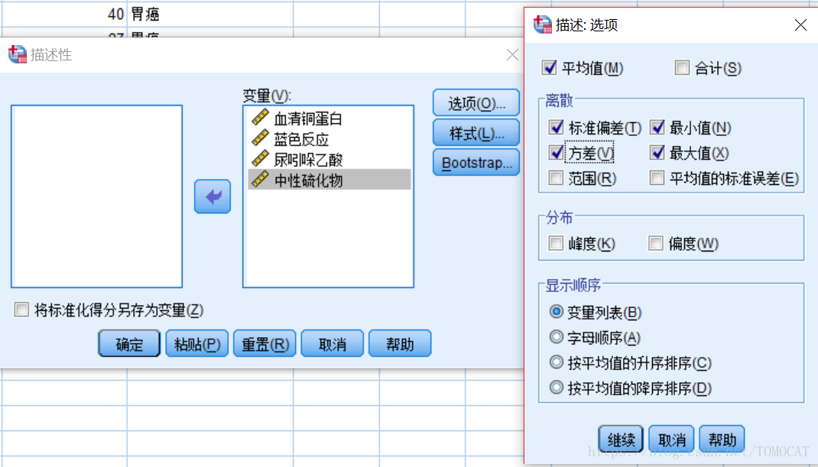Select 变量列表(B) display order

[556, 312]
